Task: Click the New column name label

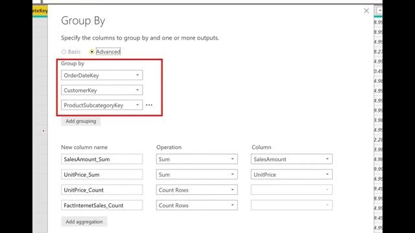Action: point(84,147)
